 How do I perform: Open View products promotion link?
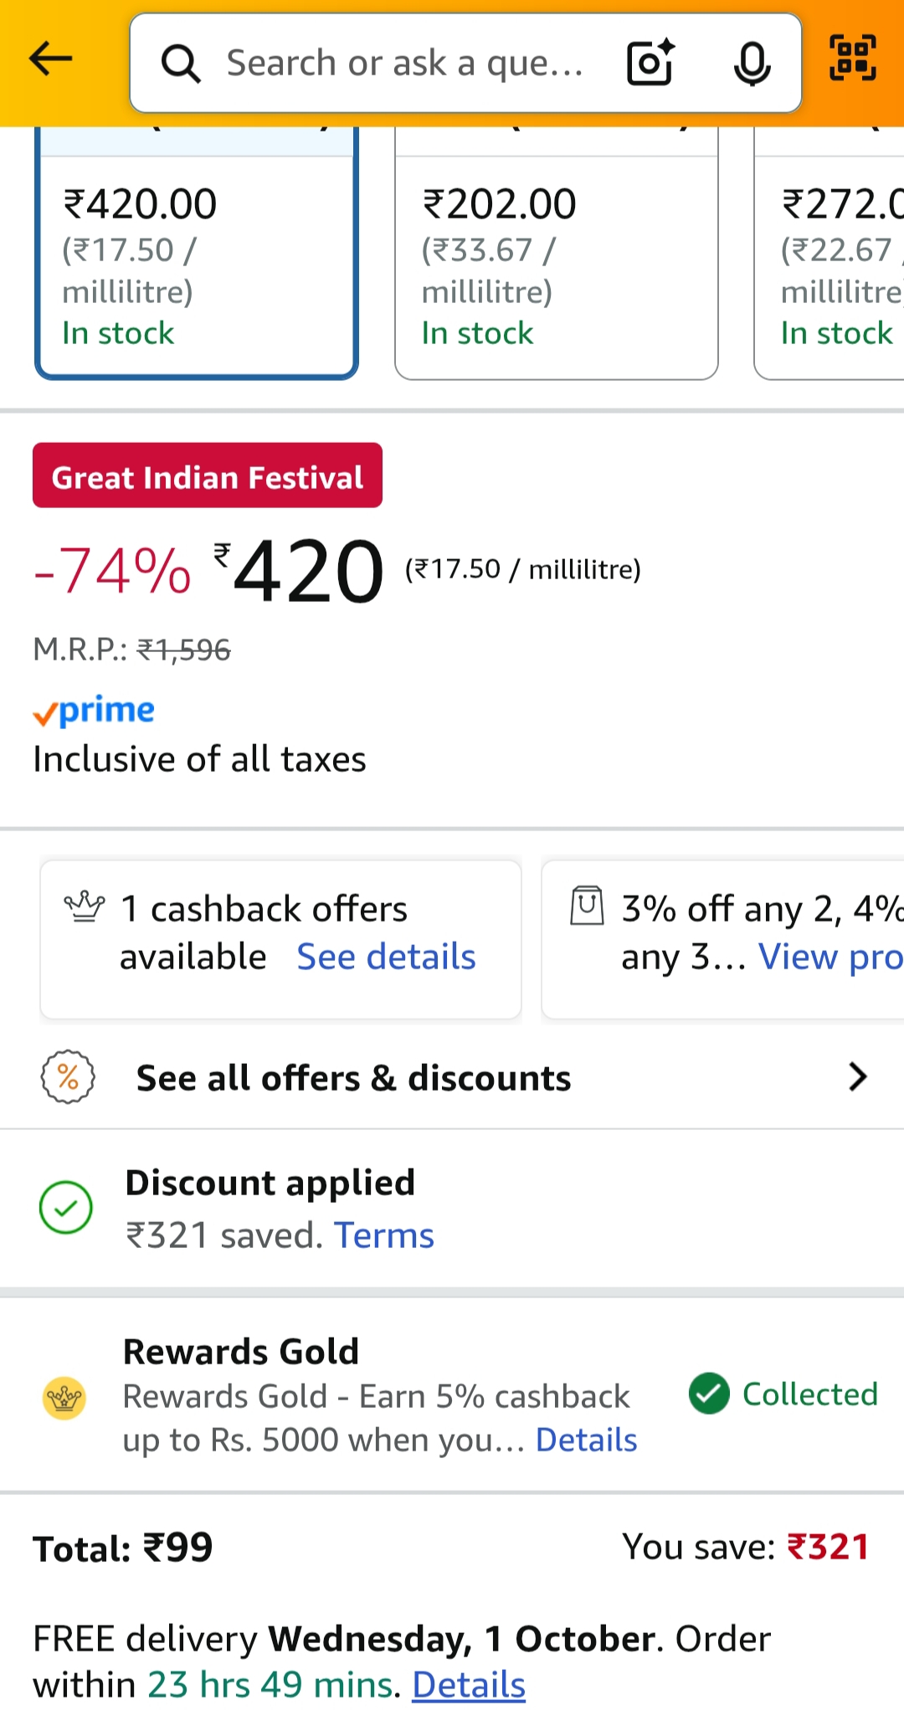coord(830,957)
